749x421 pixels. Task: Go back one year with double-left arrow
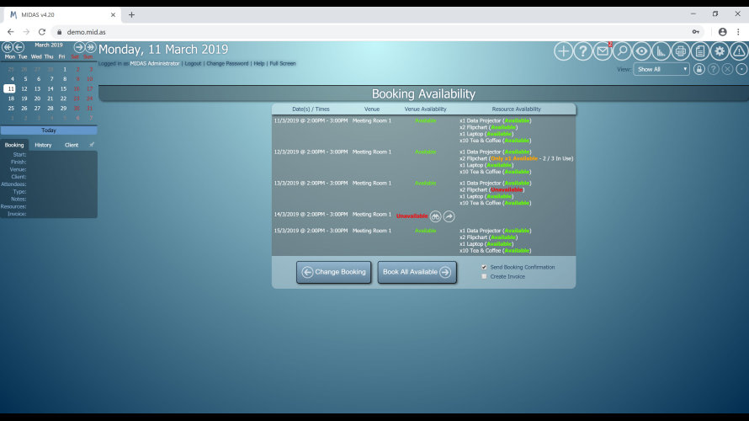[x=8, y=47]
